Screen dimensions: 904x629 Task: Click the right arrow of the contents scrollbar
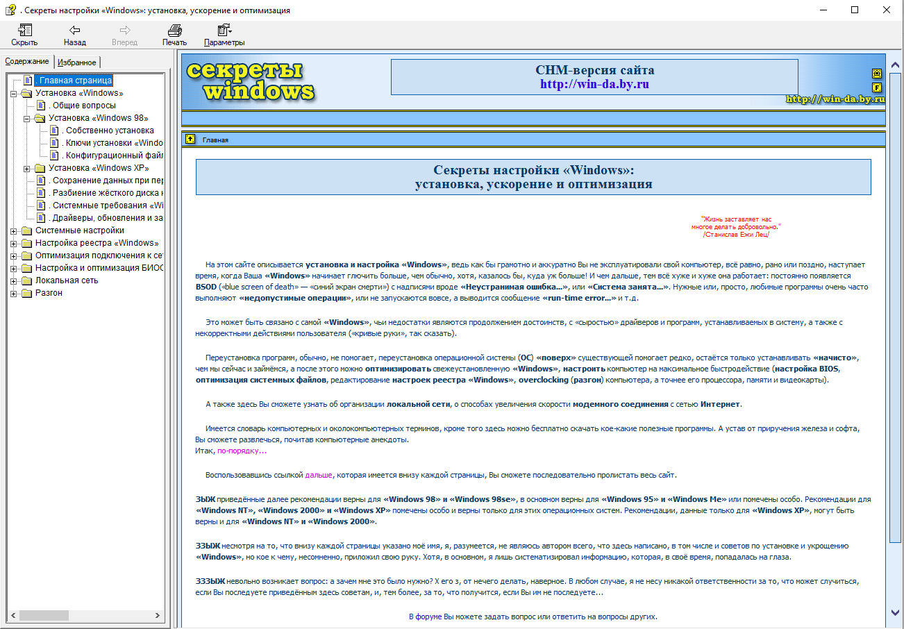(x=158, y=615)
